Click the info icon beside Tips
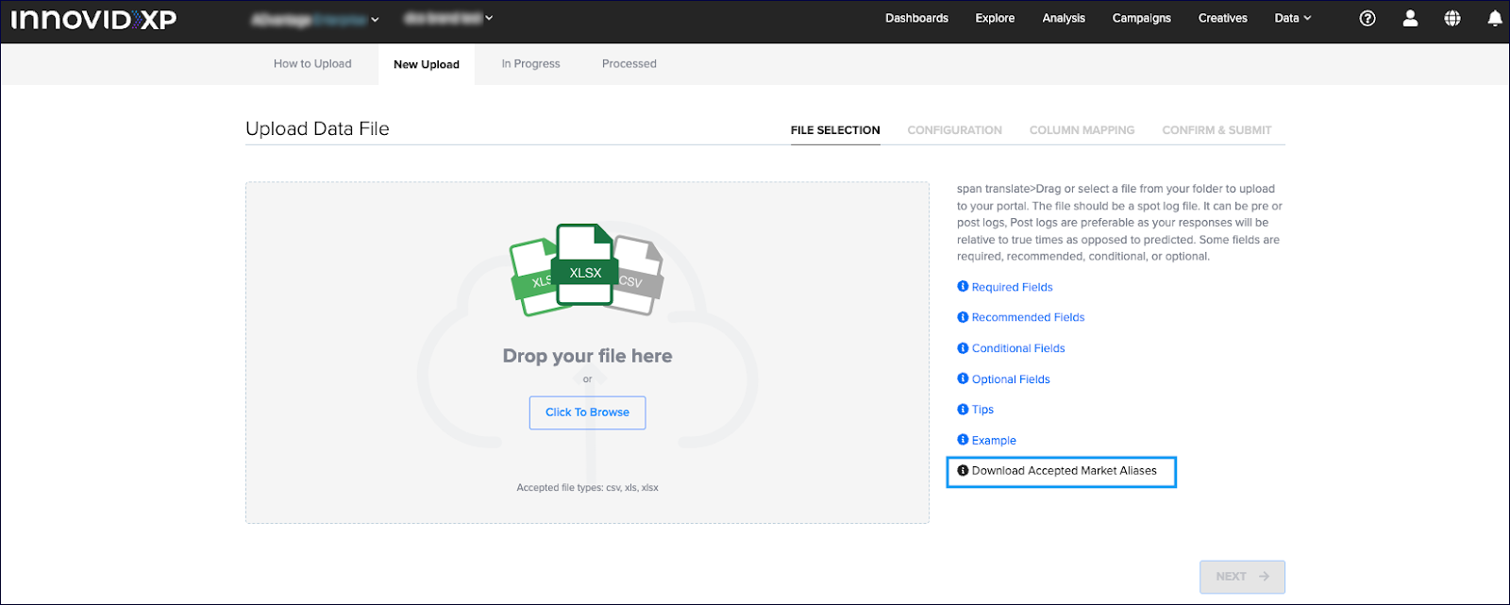 [x=963, y=410]
